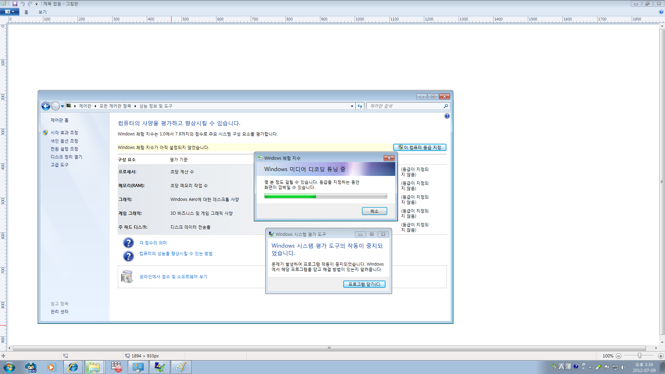Click the horizontal scrollbar right arrow
Screen dimensions: 665x374
[656, 348]
